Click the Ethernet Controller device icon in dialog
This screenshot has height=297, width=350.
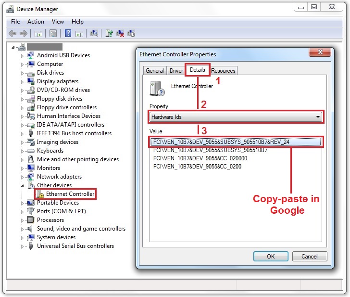point(157,89)
